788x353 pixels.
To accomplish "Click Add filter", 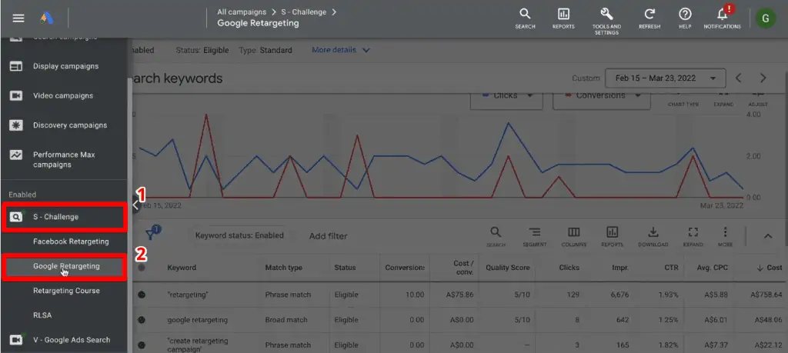I will 328,236.
